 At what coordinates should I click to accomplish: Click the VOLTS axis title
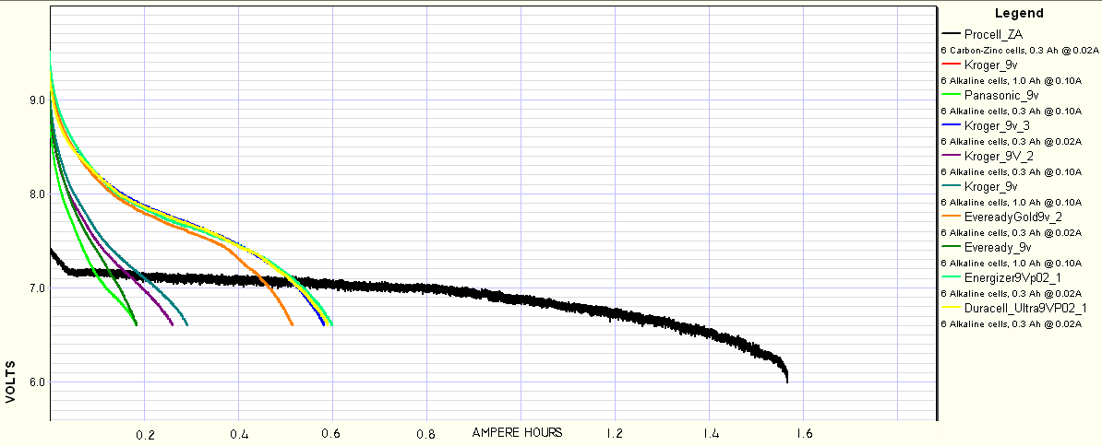point(11,382)
